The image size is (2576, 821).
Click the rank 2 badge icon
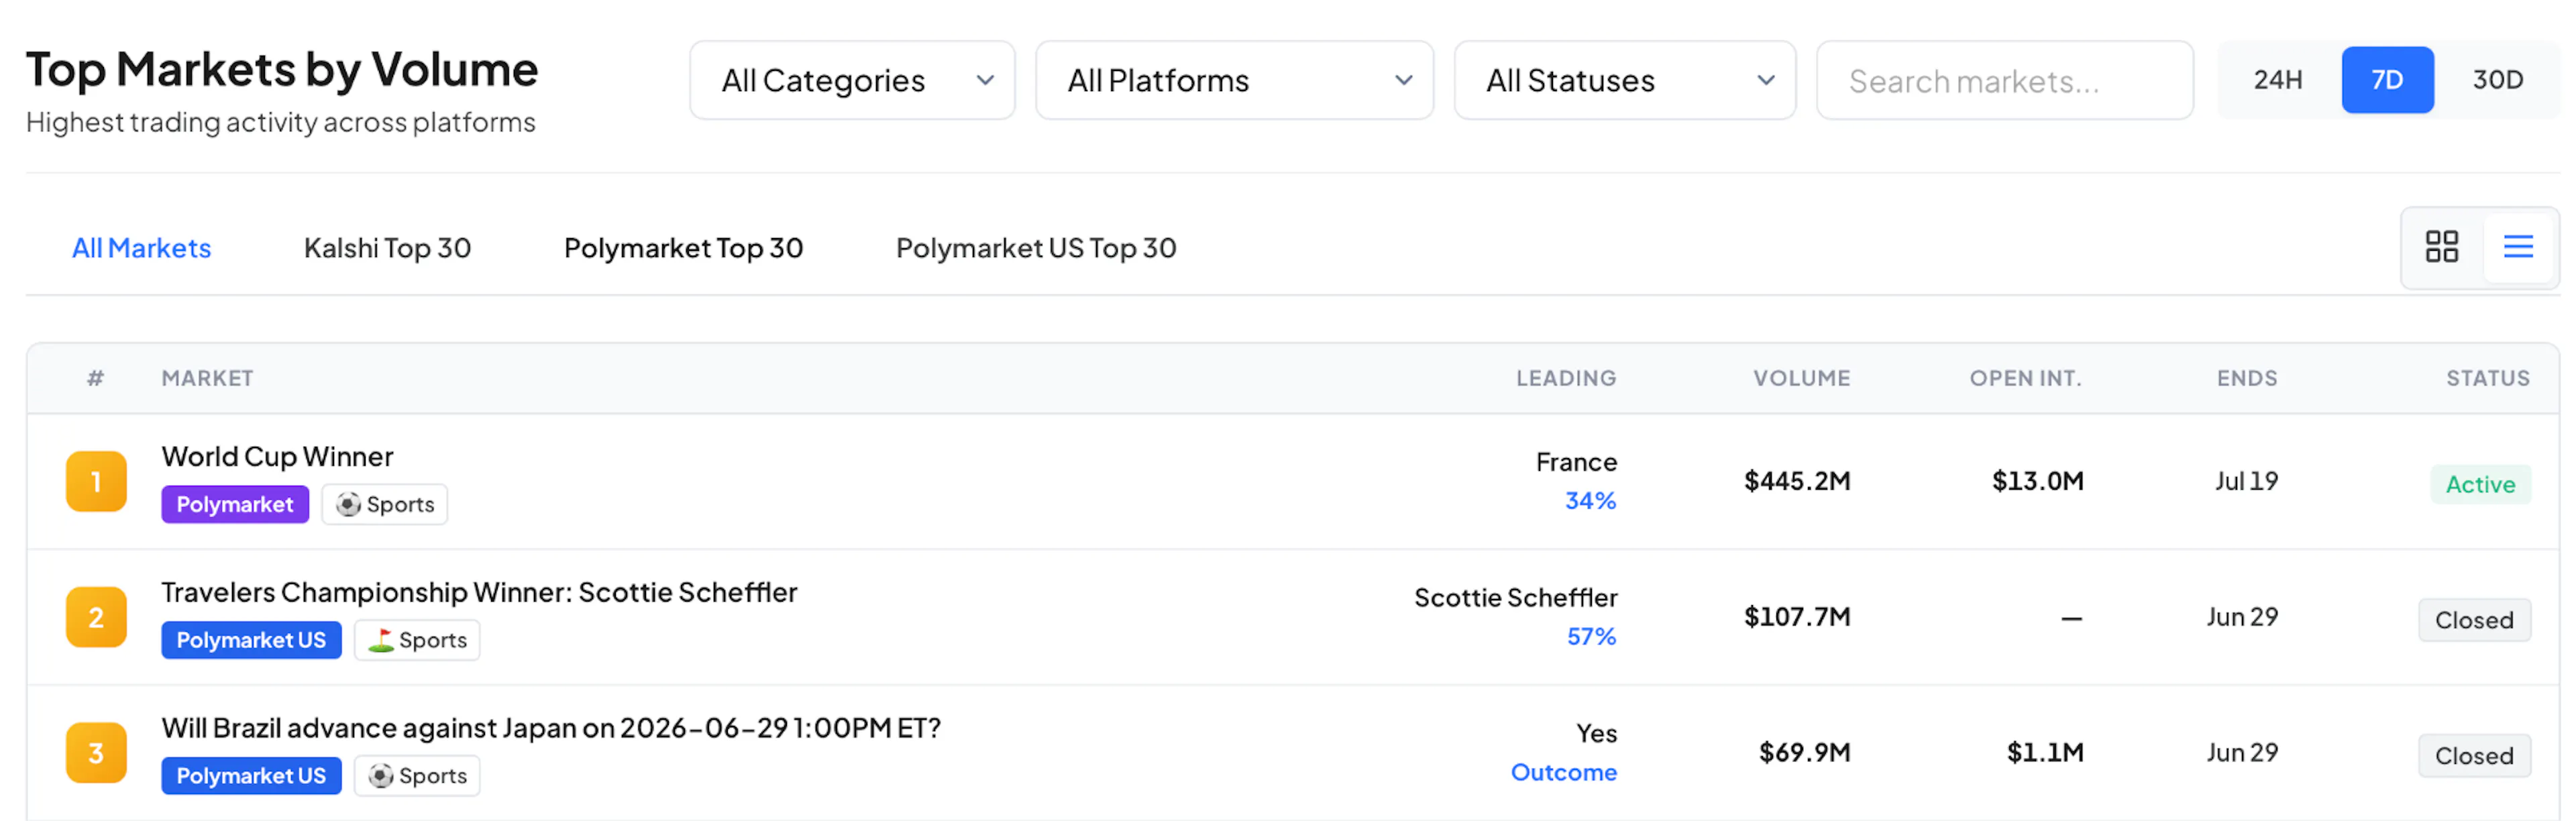96,617
